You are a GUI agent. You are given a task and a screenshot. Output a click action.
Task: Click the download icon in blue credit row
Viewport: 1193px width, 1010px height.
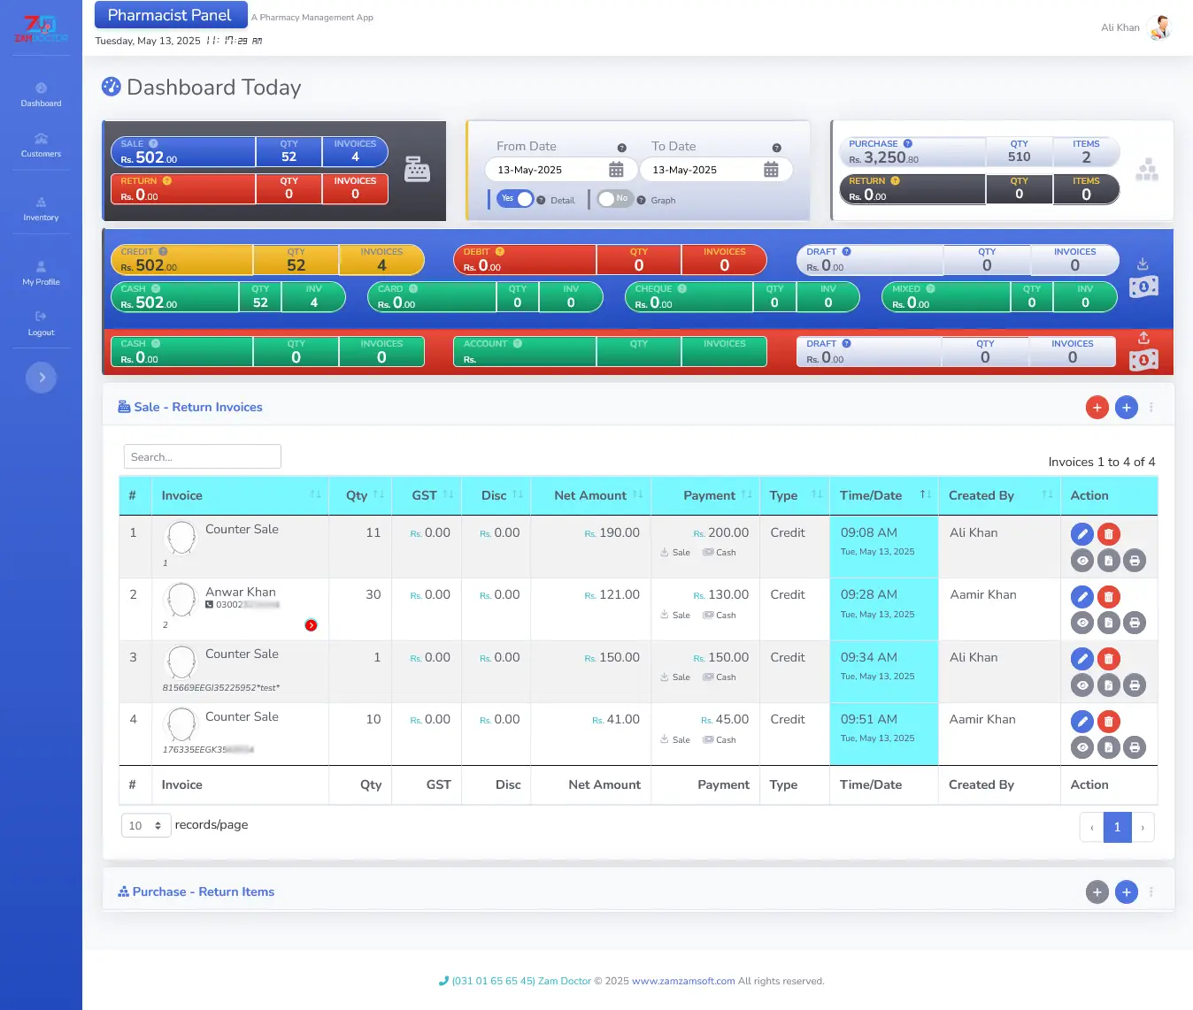[x=1143, y=264]
